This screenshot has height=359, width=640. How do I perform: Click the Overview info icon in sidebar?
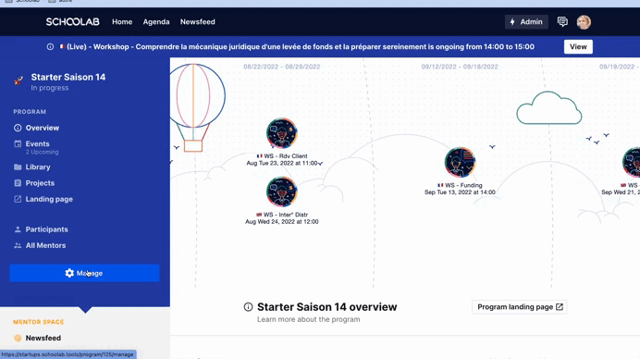click(18, 128)
